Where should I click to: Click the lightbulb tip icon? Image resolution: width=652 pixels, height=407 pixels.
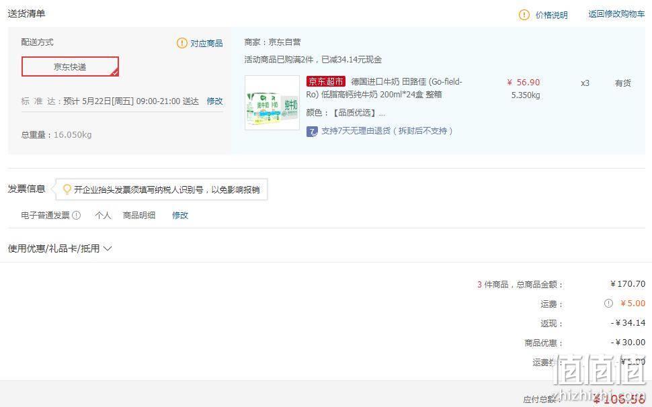coord(67,189)
